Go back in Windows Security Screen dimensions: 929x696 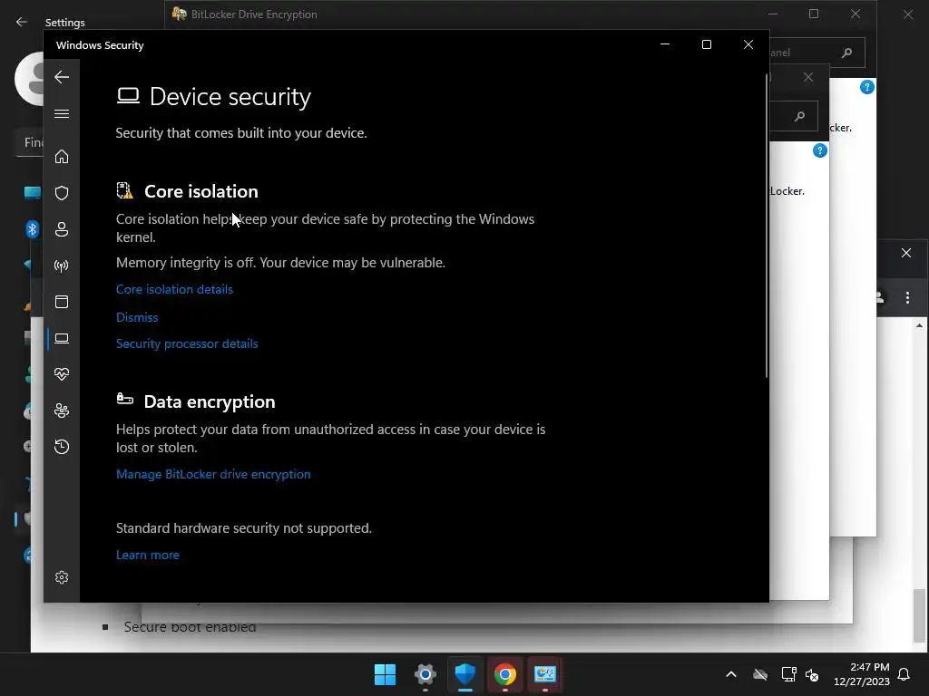click(x=62, y=77)
